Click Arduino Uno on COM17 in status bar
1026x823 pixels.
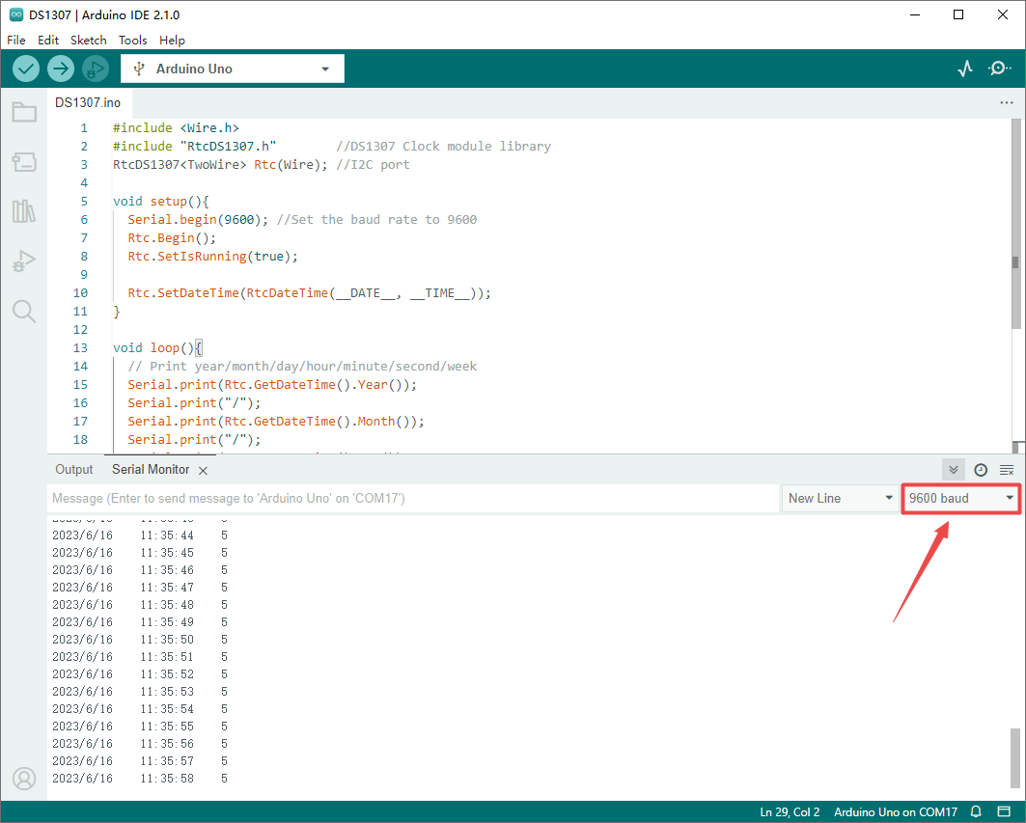tap(896, 811)
